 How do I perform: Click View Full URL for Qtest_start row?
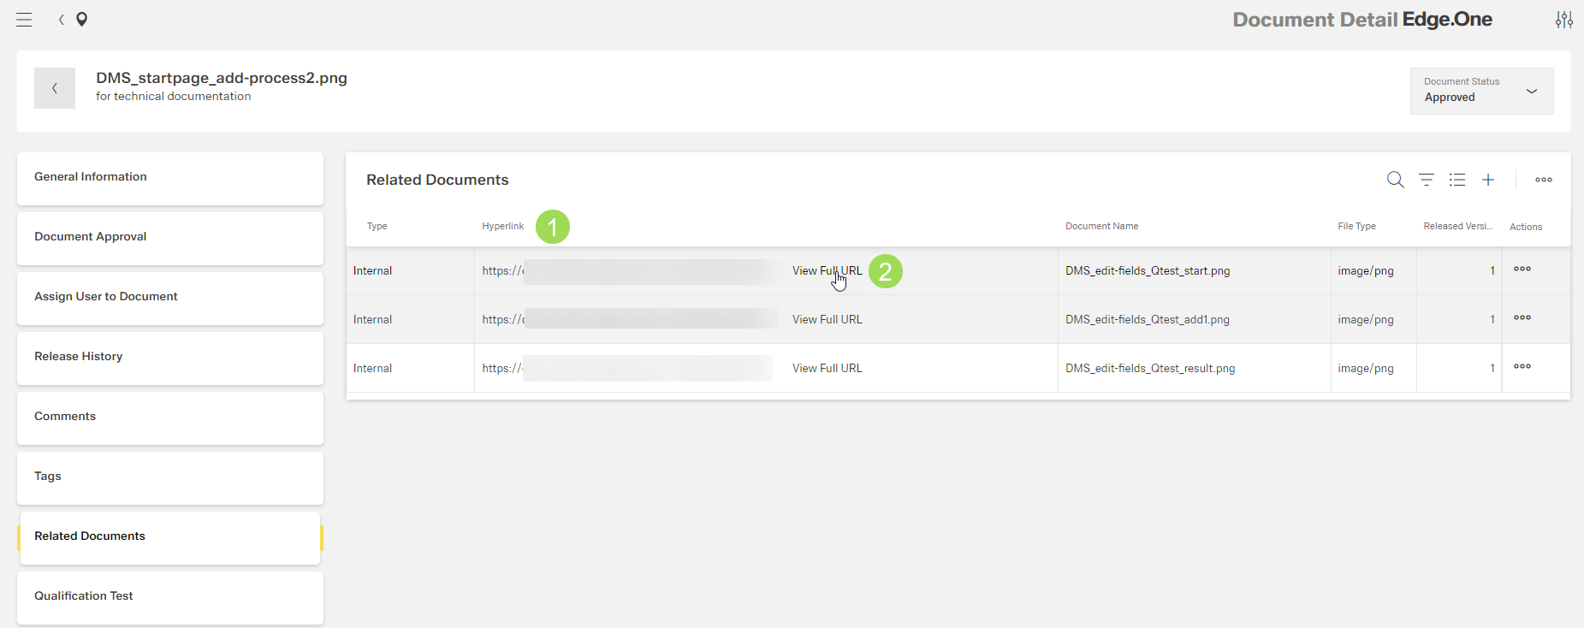coord(827,271)
